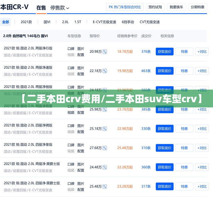Add 两驱净速版 to comparison
The height and width of the screenshot is (197, 213).
pos(202,71)
